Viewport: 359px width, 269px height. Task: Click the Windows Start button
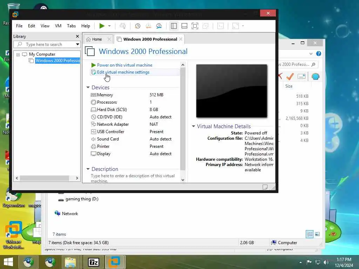pos(8,262)
